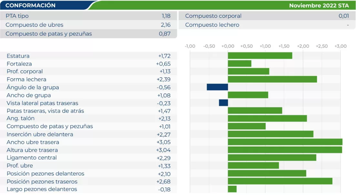Click the Inserción ubre delantera label
This screenshot has height=195, width=356.
[x=40, y=135]
